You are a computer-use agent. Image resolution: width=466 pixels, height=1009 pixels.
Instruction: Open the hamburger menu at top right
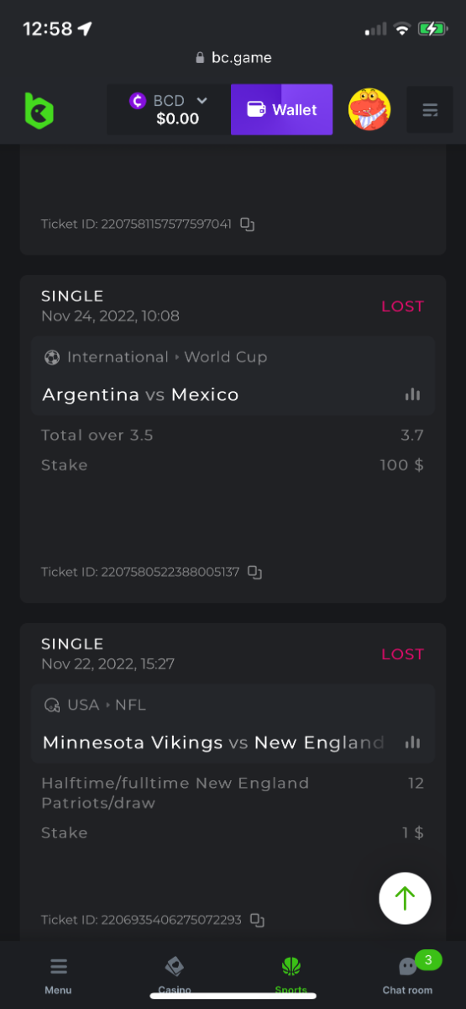(x=430, y=110)
